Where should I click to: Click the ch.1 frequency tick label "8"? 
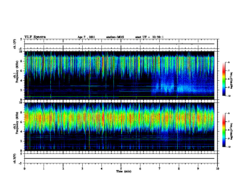pyautogui.click(x=21, y=61)
